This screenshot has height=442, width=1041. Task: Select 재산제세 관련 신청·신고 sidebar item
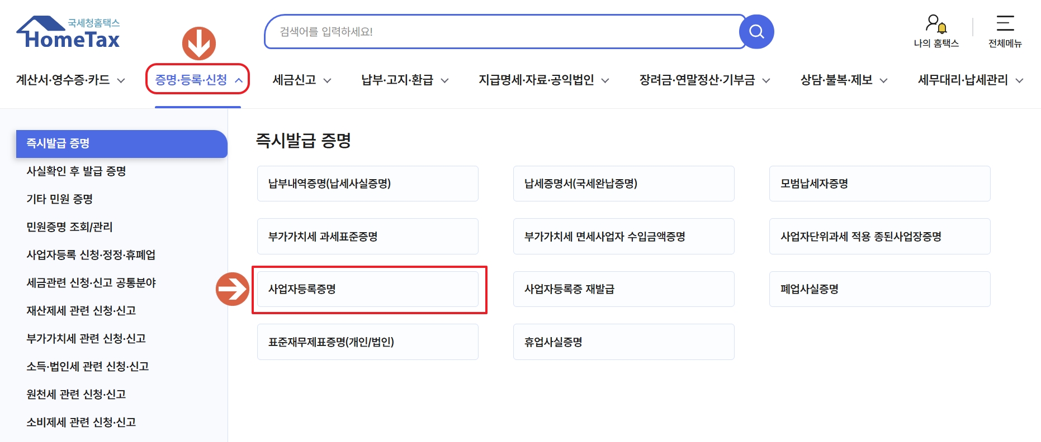[82, 311]
